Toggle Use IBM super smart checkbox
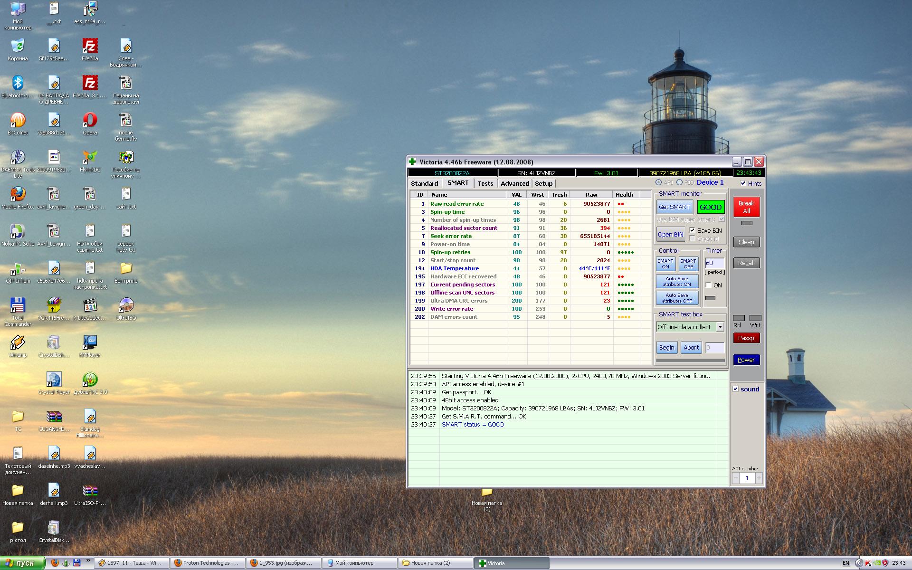912x570 pixels. pos(722,219)
